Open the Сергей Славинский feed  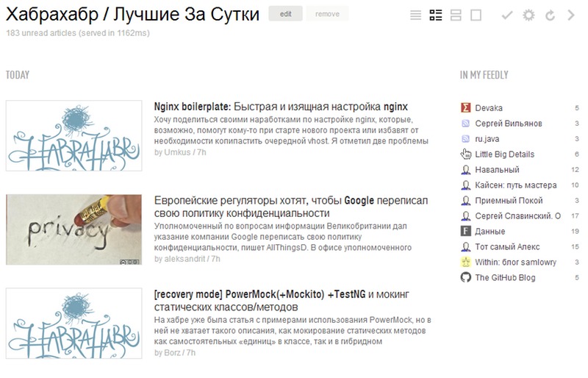coord(518,215)
